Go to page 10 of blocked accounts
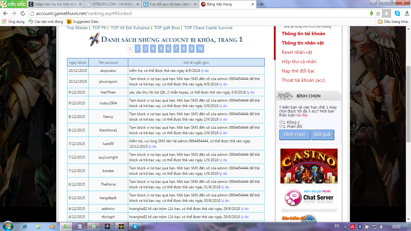 click(200, 49)
